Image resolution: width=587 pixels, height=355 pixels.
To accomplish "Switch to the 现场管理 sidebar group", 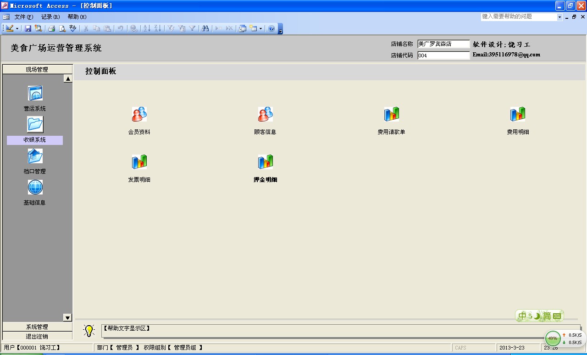I will tap(37, 70).
